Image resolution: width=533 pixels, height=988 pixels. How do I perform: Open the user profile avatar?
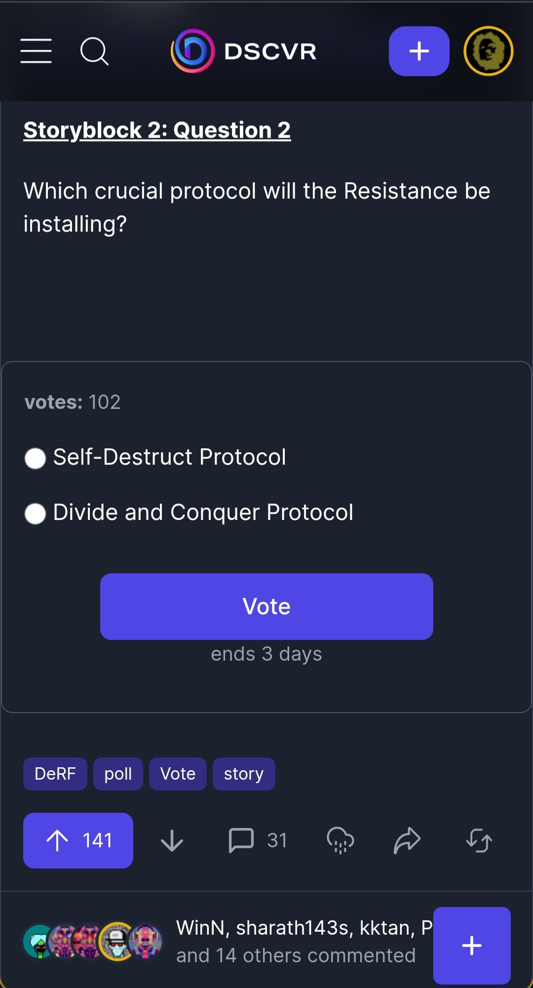click(488, 51)
